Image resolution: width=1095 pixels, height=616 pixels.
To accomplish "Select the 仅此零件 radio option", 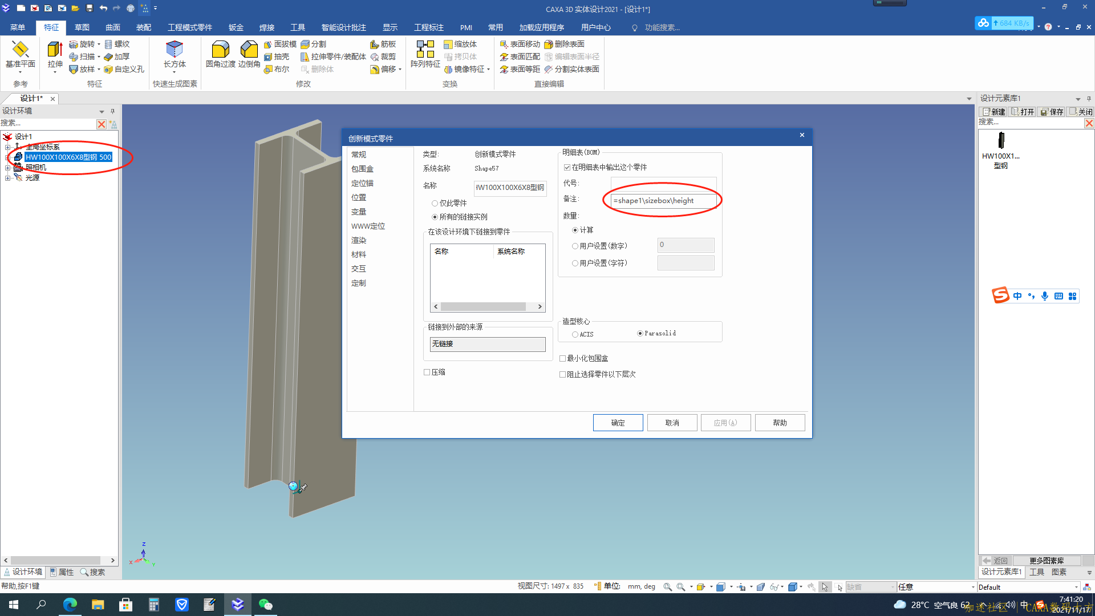I will coord(435,203).
